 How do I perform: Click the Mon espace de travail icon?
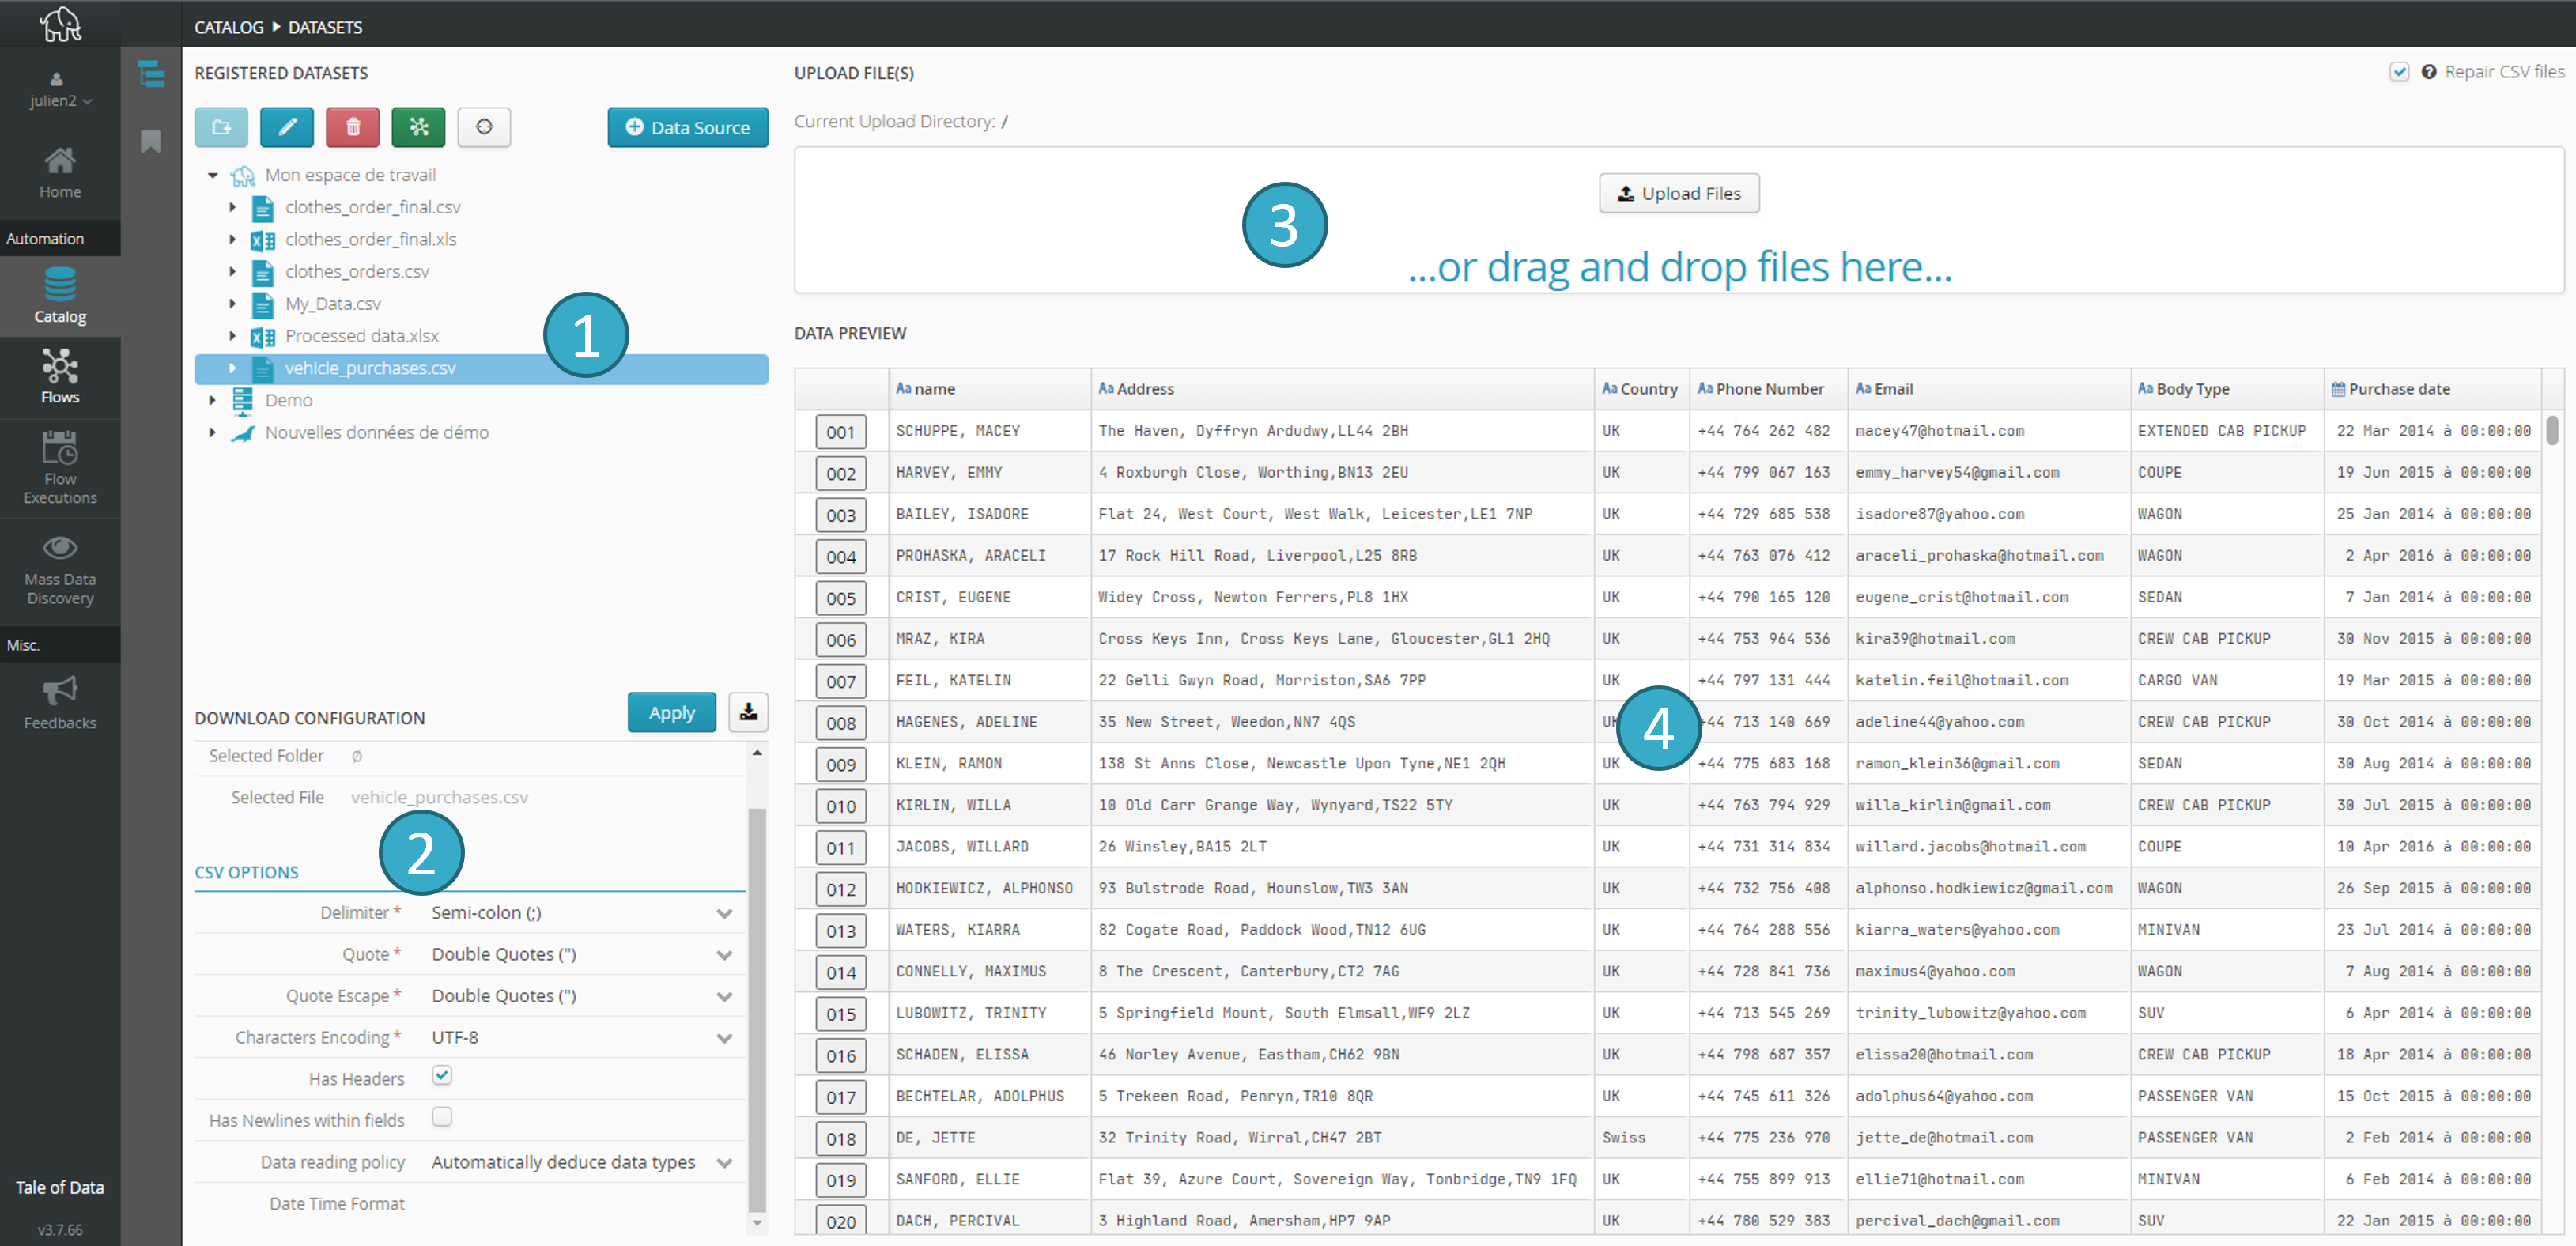pyautogui.click(x=242, y=176)
